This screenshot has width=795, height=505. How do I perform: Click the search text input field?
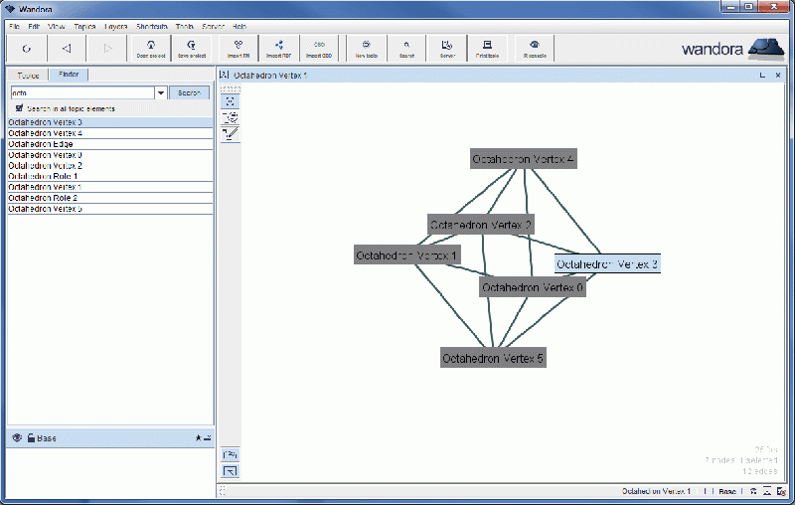point(81,92)
